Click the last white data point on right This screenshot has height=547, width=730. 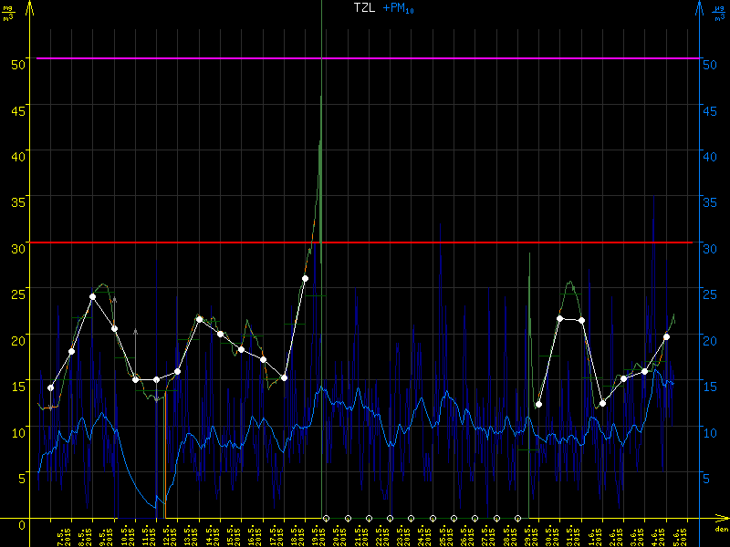667,336
